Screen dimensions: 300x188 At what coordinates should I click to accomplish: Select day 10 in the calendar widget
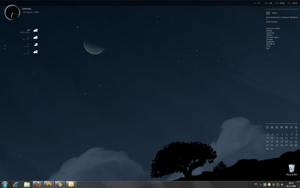(x=272, y=138)
